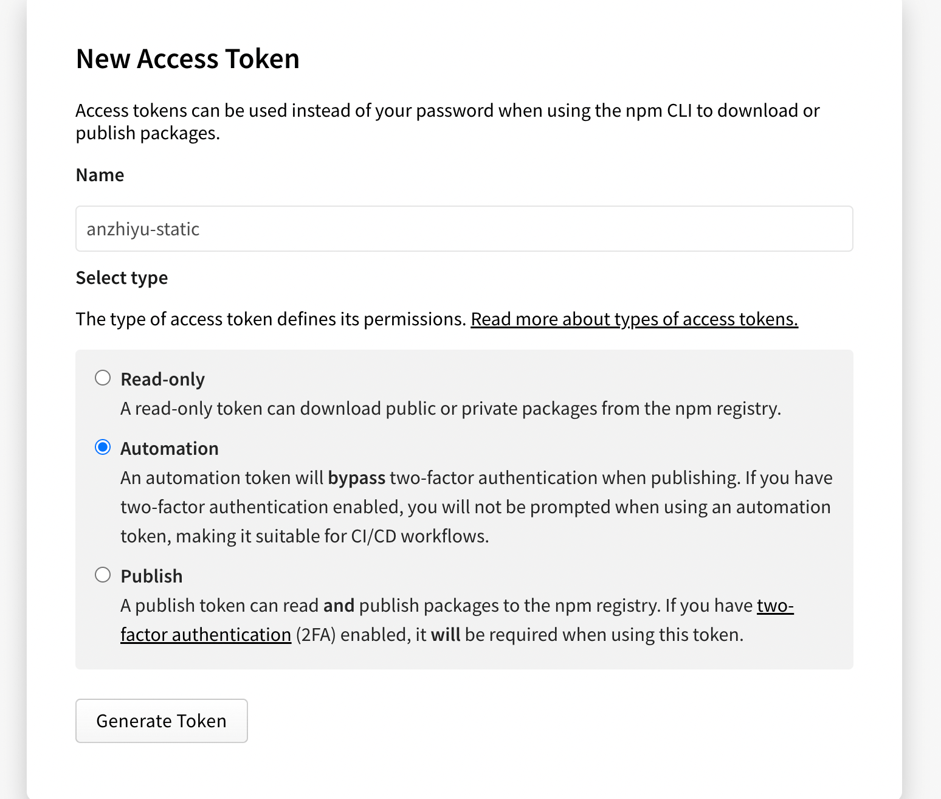This screenshot has width=941, height=799.
Task: Click the read-only token description text
Action: 450,408
